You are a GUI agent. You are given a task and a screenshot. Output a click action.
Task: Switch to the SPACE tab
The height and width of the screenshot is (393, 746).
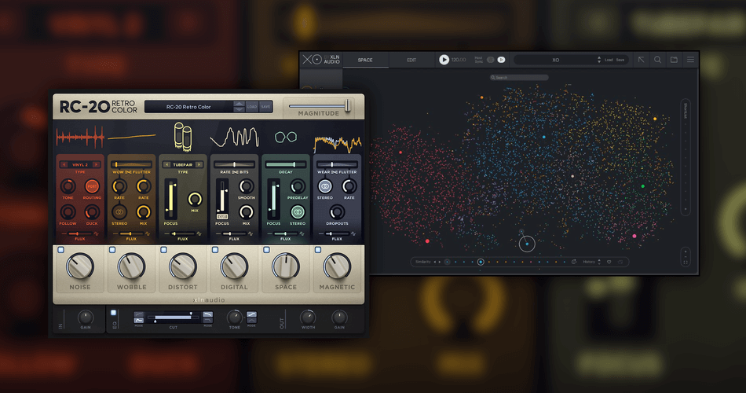(x=365, y=60)
